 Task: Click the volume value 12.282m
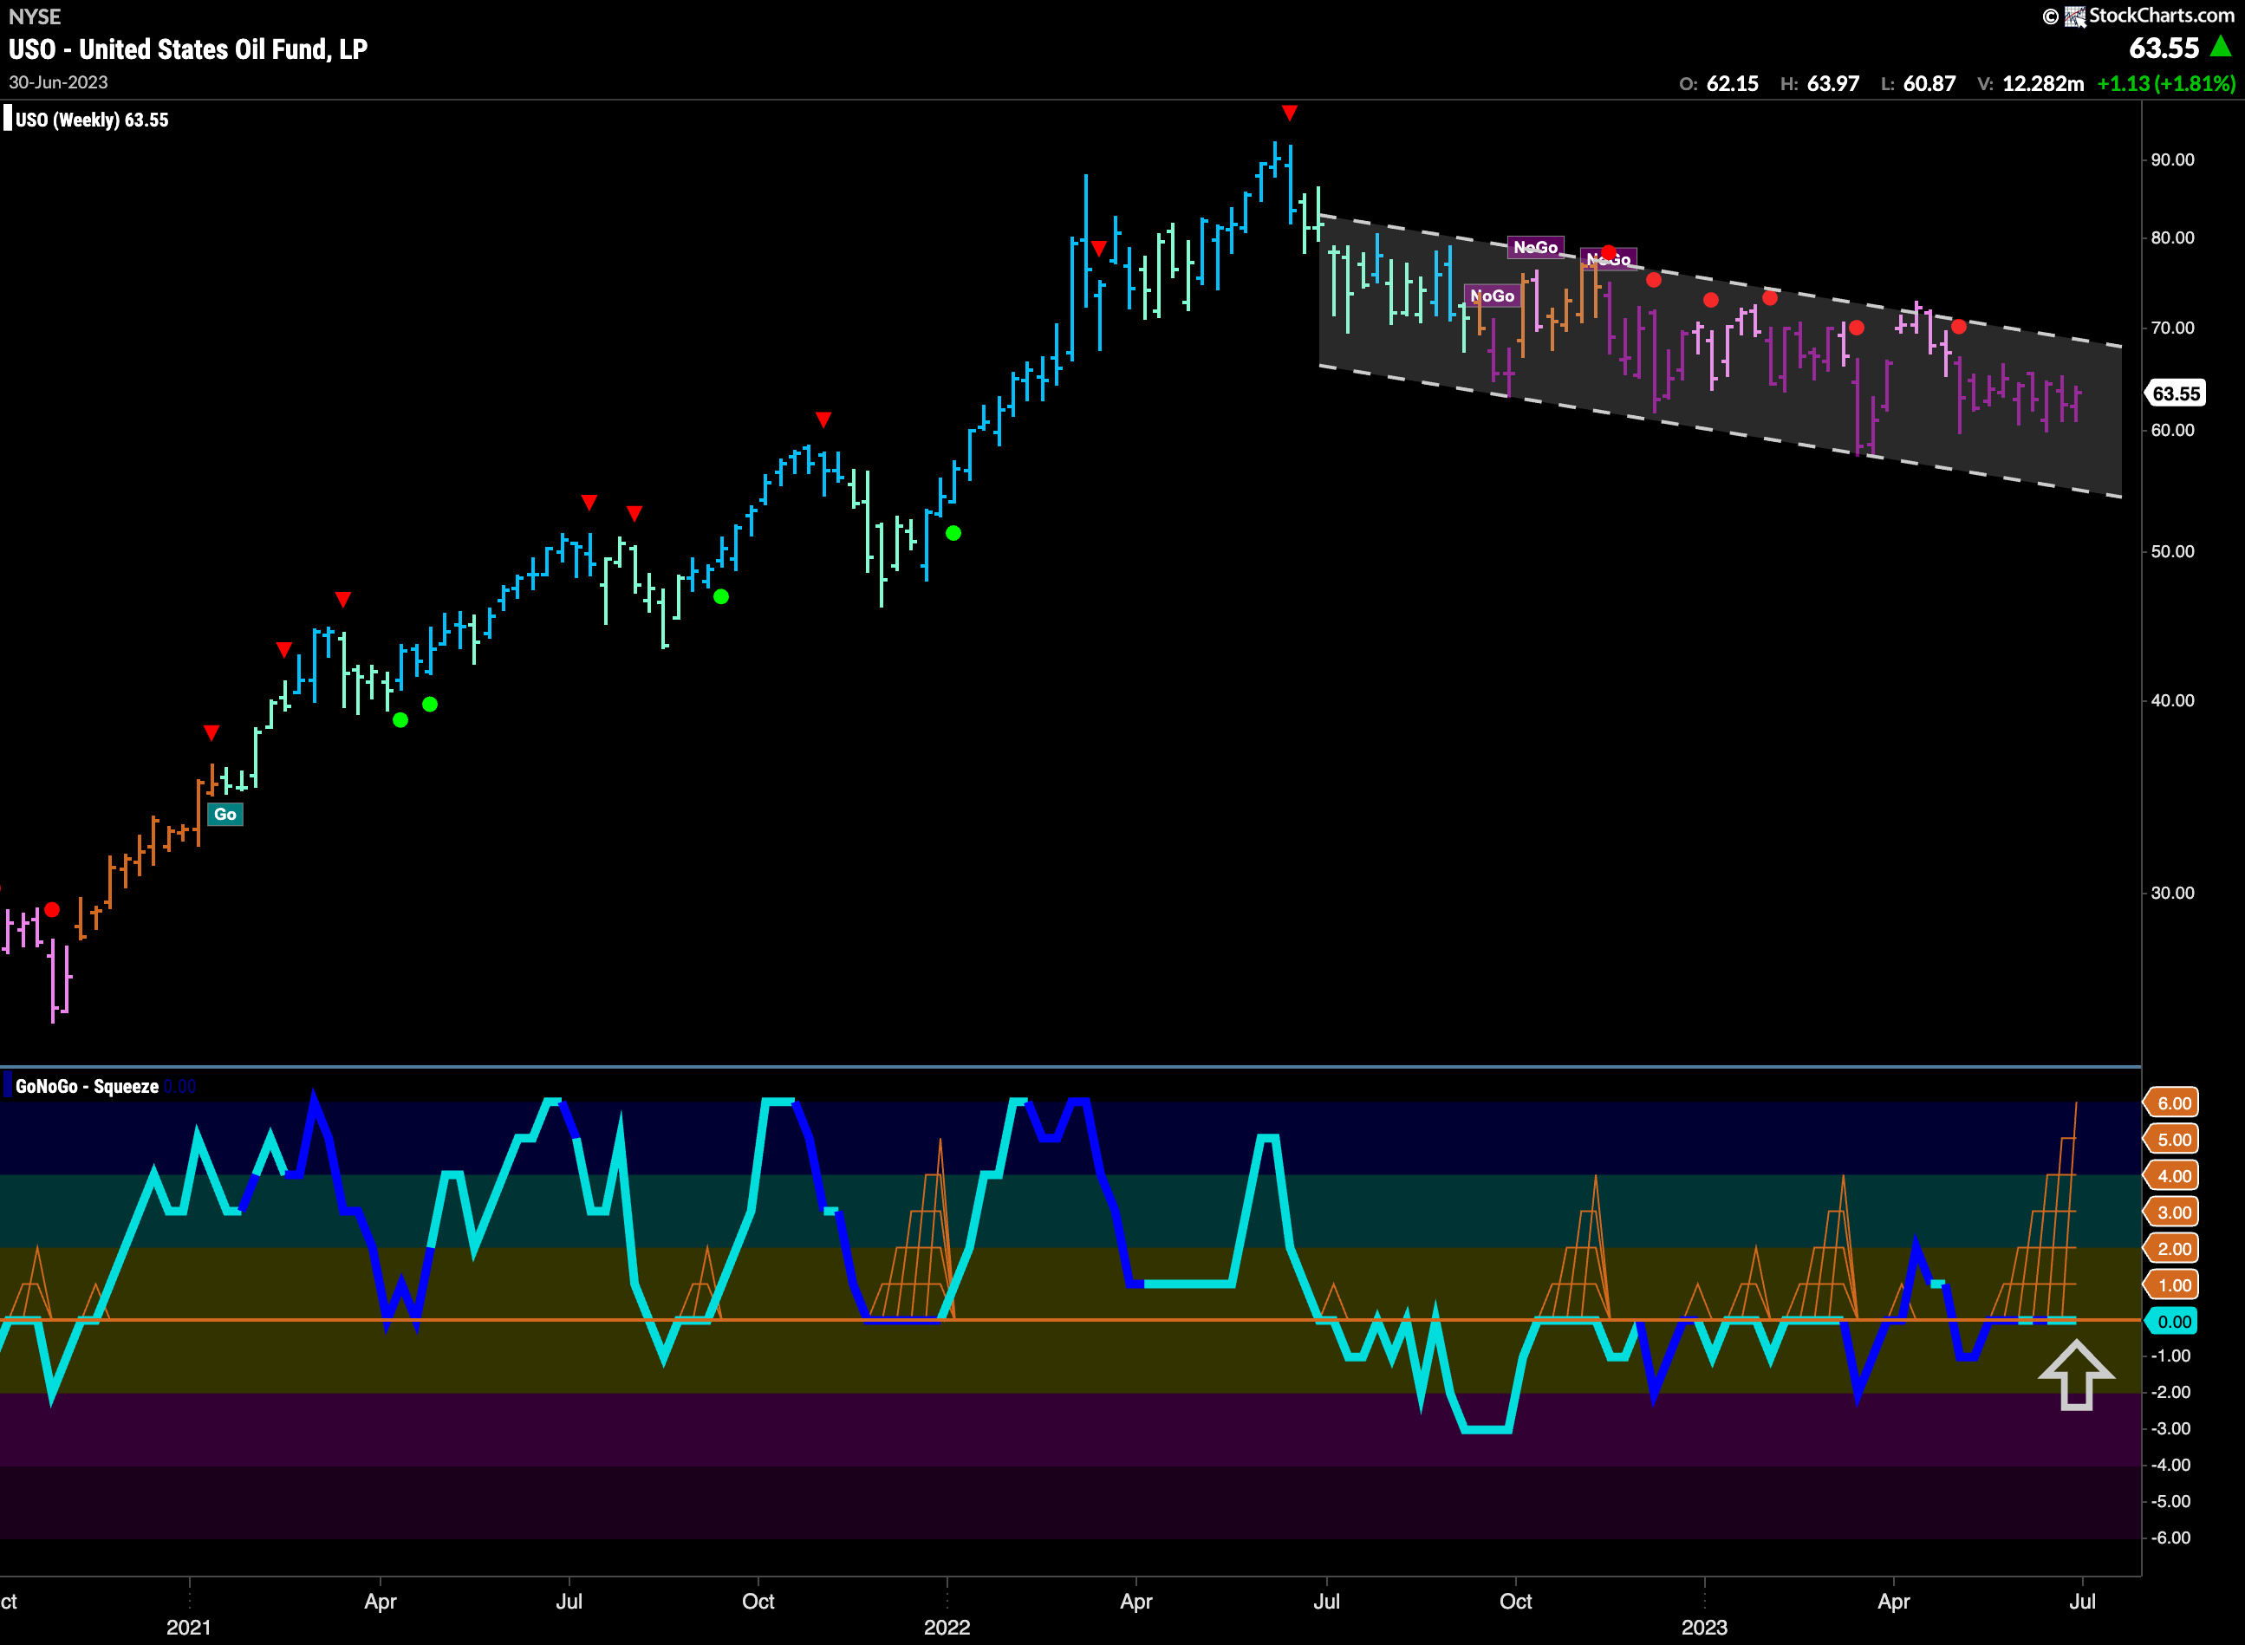(2043, 84)
